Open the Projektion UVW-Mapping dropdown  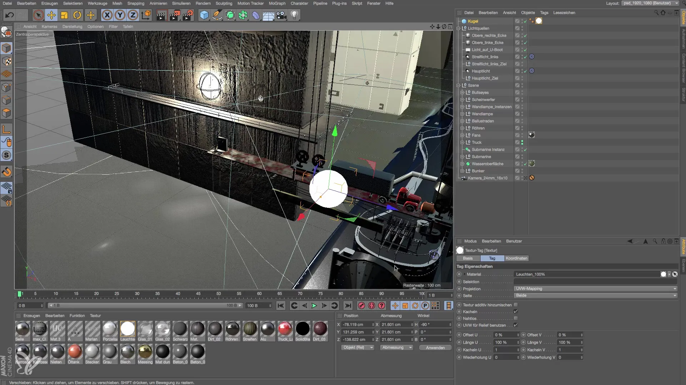[x=596, y=288]
